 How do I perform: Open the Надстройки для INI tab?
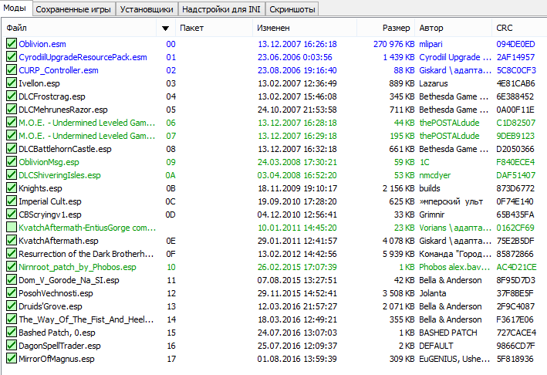click(x=221, y=9)
